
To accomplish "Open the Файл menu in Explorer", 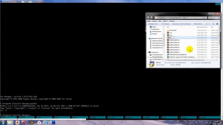I will tap(149, 21).
